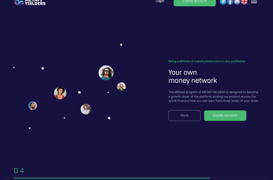Viewport: 273px width, 180px height.
Task: Click the More button
Action: click(184, 115)
